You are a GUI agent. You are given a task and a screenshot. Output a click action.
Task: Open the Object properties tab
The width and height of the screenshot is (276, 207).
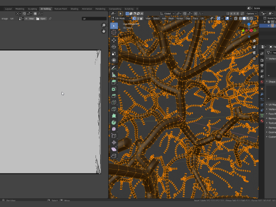[x=262, y=89]
